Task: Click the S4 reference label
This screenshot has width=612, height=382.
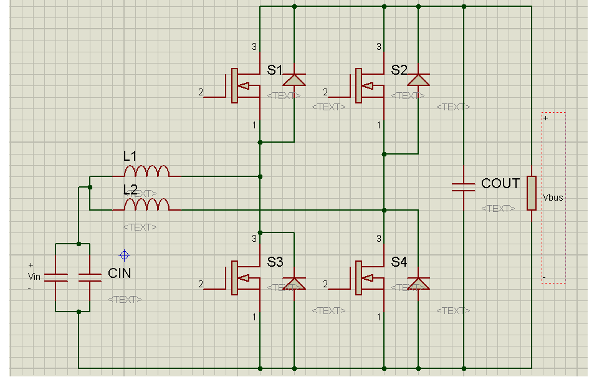Action: click(399, 262)
